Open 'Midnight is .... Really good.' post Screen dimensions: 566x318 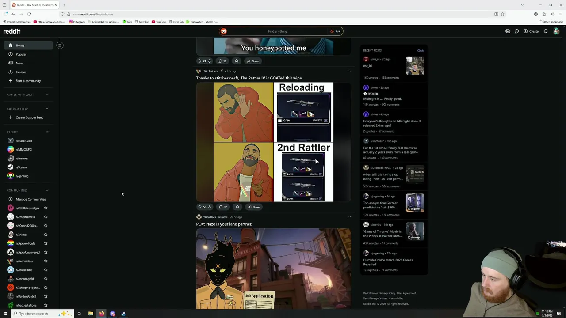(x=382, y=99)
